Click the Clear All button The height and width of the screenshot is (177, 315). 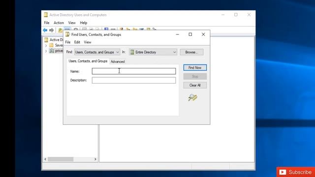tap(195, 85)
